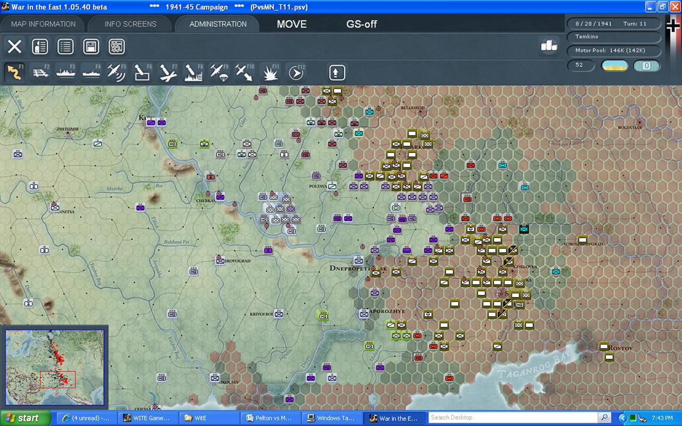Open the bar-chart losses icon
The width and height of the screenshot is (682, 426).
(549, 46)
